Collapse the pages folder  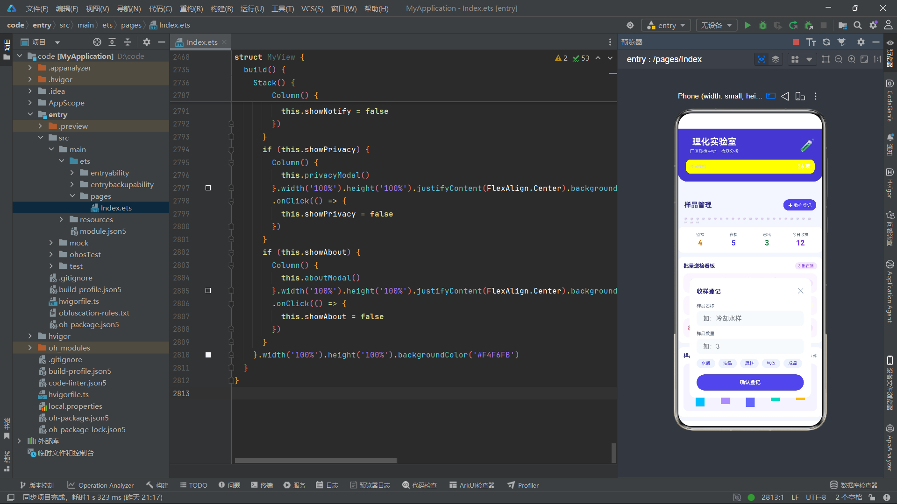[72, 196]
